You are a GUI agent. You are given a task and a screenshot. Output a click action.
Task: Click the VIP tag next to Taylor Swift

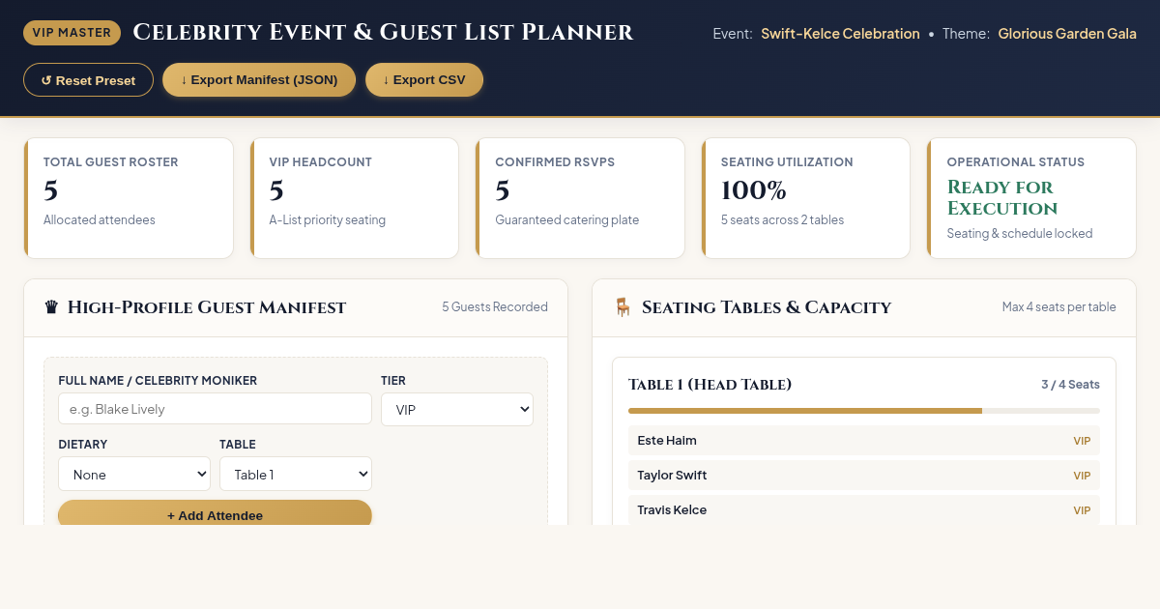(1082, 476)
